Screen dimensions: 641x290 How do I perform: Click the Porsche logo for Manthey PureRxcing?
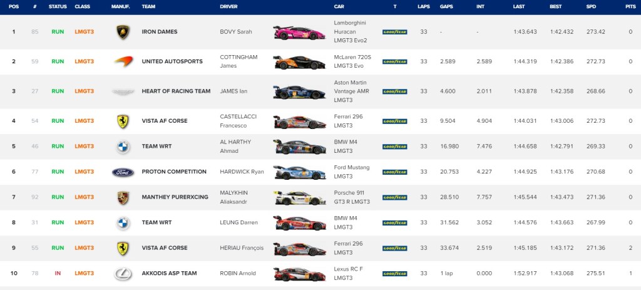pos(123,197)
